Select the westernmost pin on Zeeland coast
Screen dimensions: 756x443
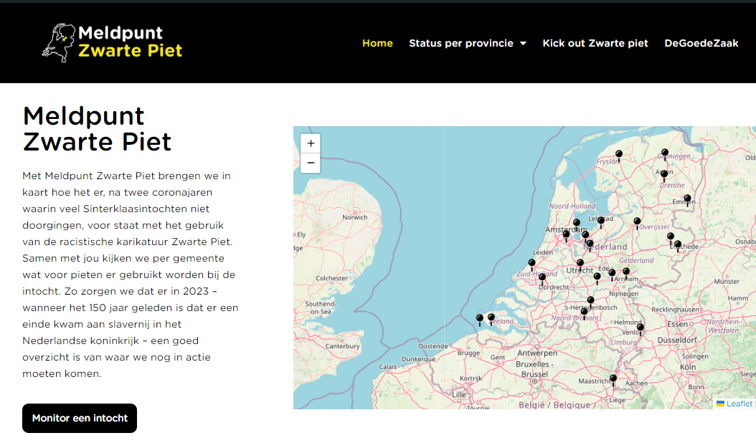[x=479, y=319]
